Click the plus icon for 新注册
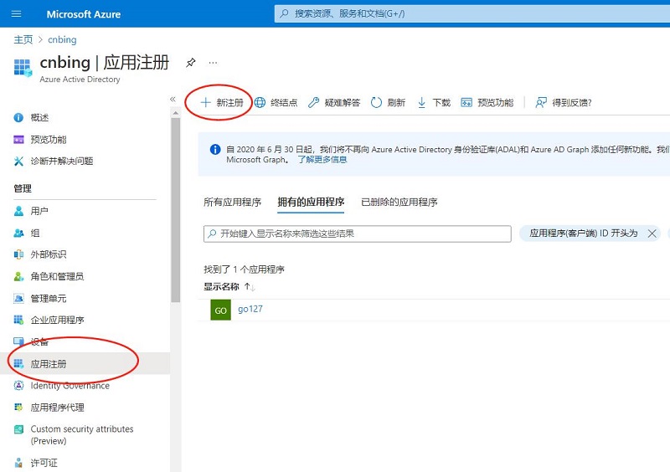This screenshot has width=670, height=472. (205, 102)
